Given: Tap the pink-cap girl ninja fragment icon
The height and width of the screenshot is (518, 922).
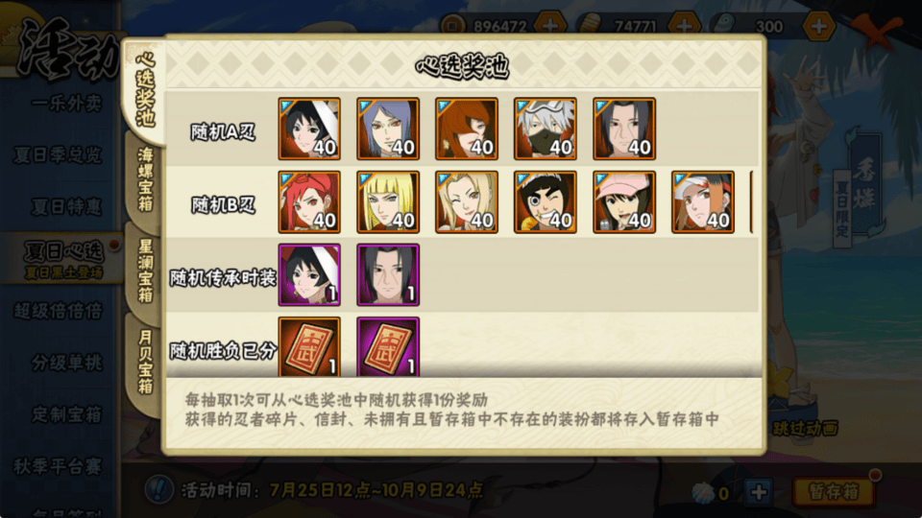Looking at the screenshot, I should [x=624, y=202].
